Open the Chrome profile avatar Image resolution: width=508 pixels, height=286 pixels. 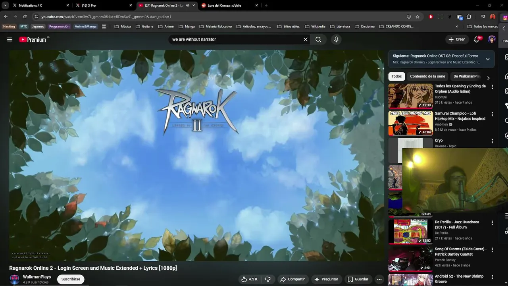coord(493,17)
